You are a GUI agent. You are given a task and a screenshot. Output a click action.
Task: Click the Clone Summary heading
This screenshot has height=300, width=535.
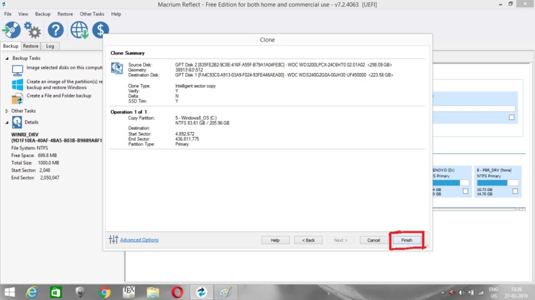pyautogui.click(x=127, y=53)
